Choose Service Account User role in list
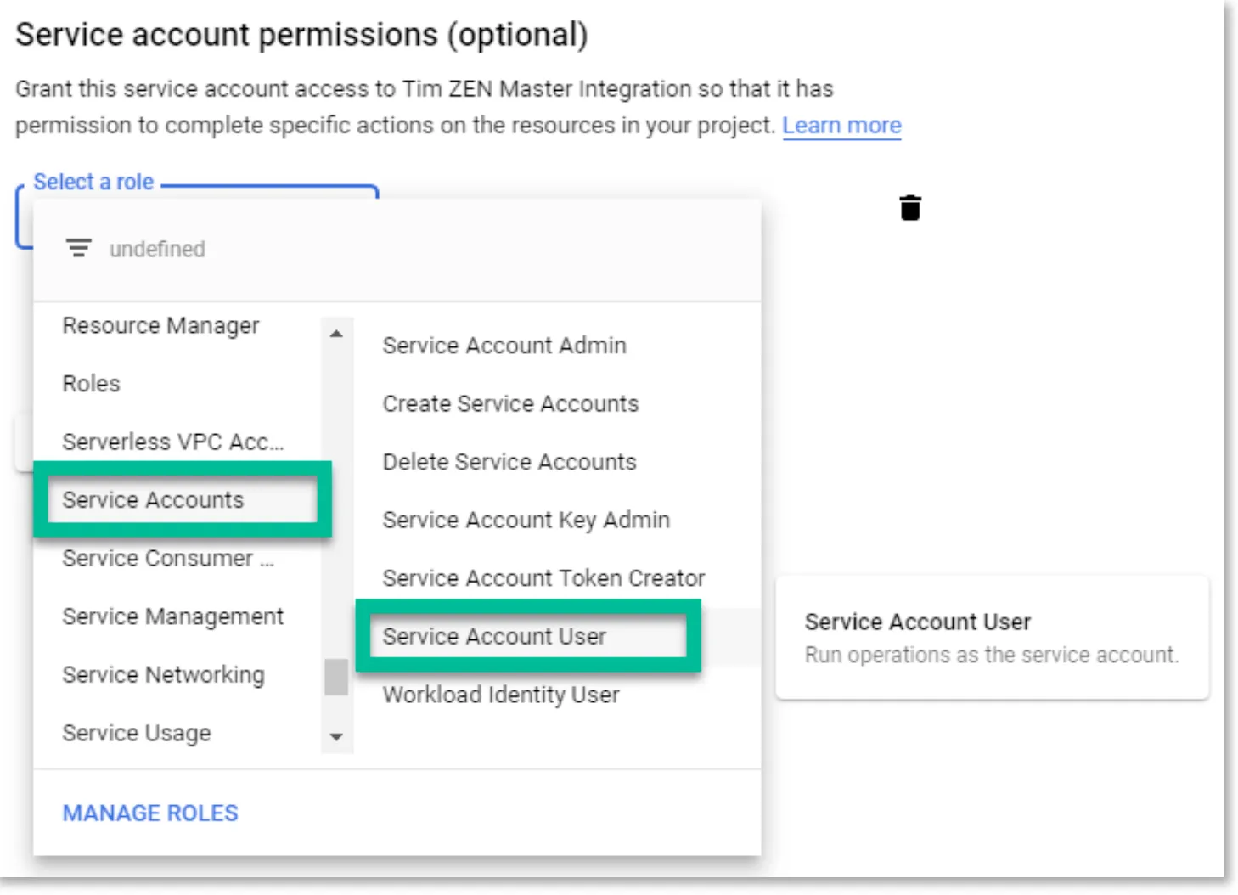 (494, 636)
